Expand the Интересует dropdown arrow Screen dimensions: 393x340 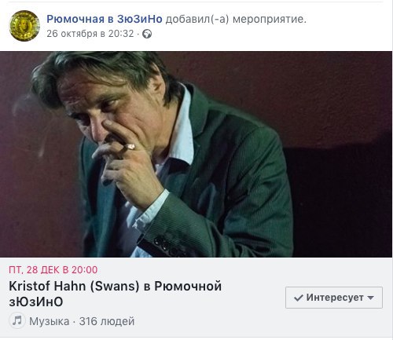pyautogui.click(x=370, y=298)
